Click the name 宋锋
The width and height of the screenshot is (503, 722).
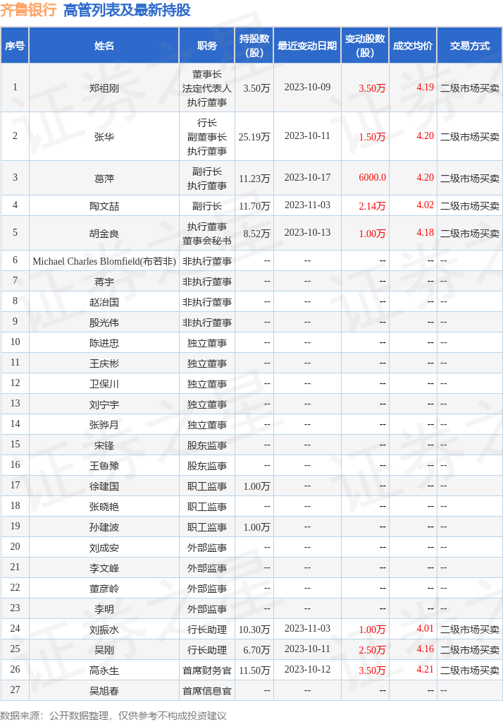(104, 445)
